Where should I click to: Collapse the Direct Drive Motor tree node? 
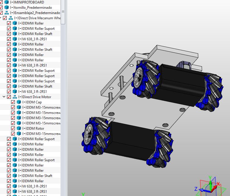pyautogui.click(x=4, y=97)
